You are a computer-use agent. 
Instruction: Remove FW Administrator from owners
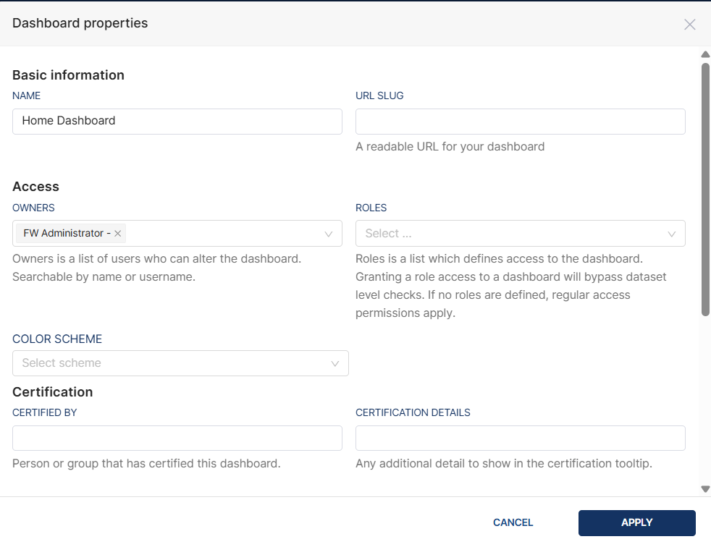tap(118, 234)
